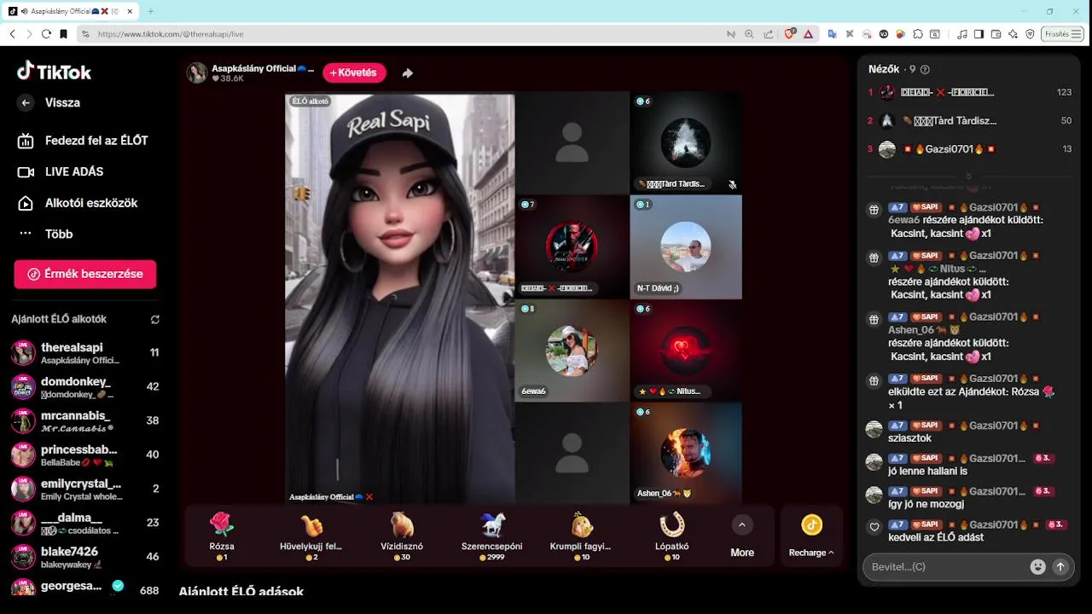Expand More gifts
1092x614 pixels.
pos(742,536)
